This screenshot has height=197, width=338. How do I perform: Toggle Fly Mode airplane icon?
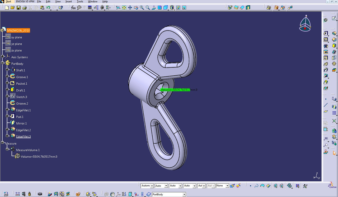118,8
